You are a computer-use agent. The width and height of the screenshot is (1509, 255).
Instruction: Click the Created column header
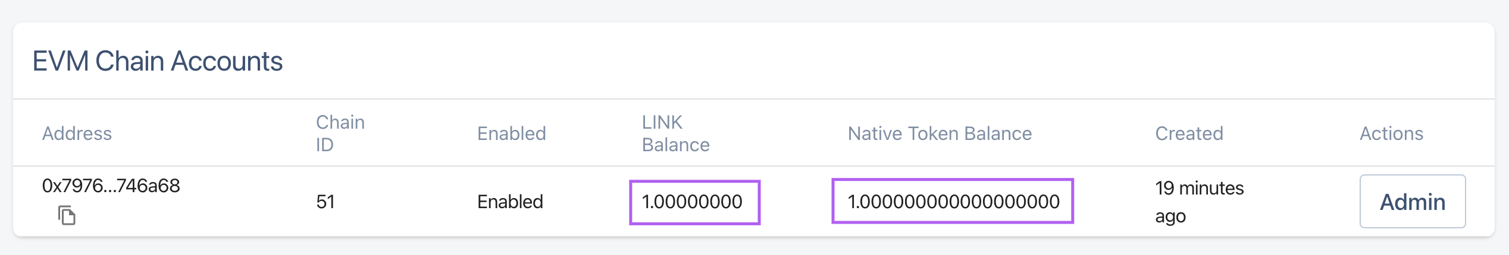[1189, 133]
